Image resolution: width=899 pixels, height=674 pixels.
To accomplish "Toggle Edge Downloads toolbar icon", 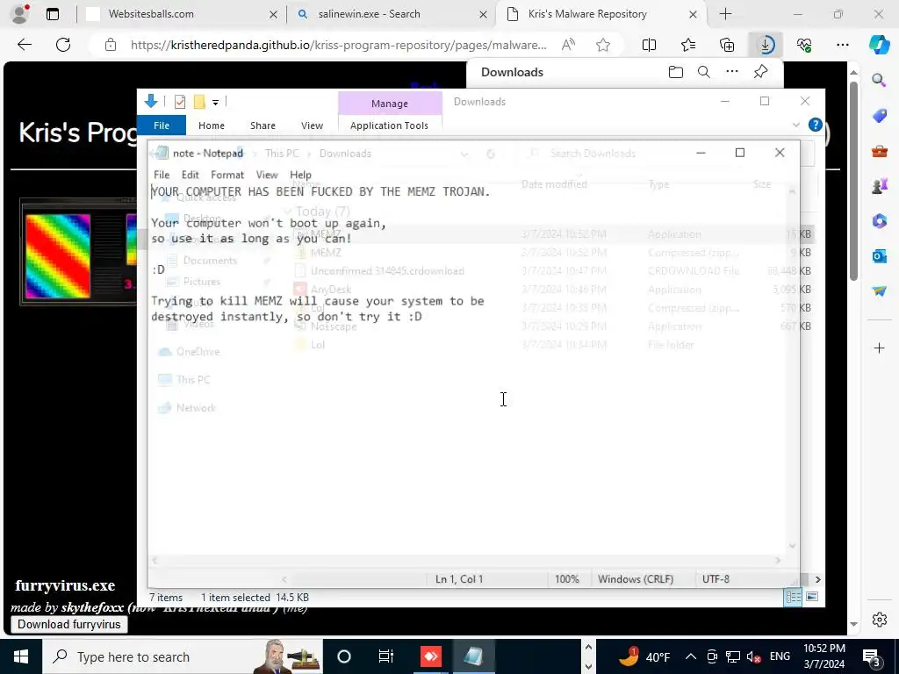I will (766, 45).
